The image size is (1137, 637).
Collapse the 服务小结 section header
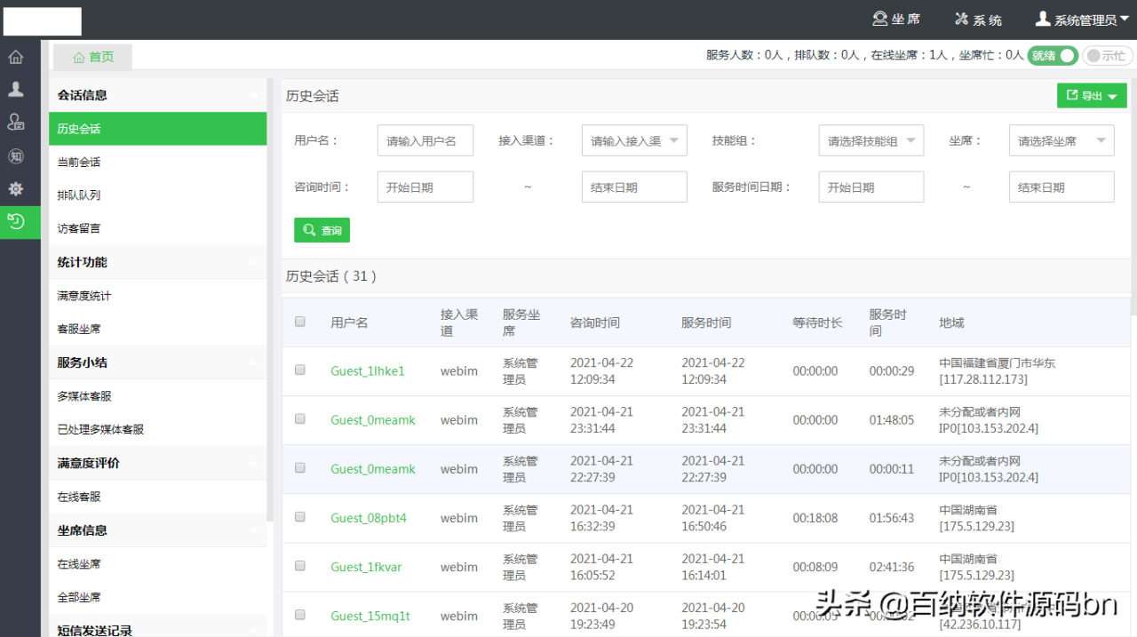[x=158, y=362]
